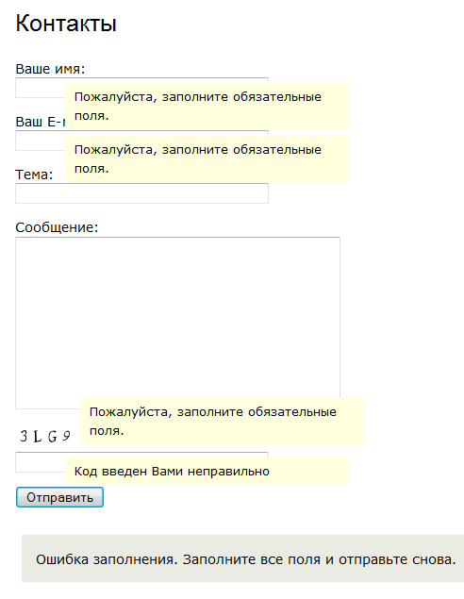Click the 'Сообщение:' label
The width and height of the screenshot is (464, 599).
(x=57, y=227)
